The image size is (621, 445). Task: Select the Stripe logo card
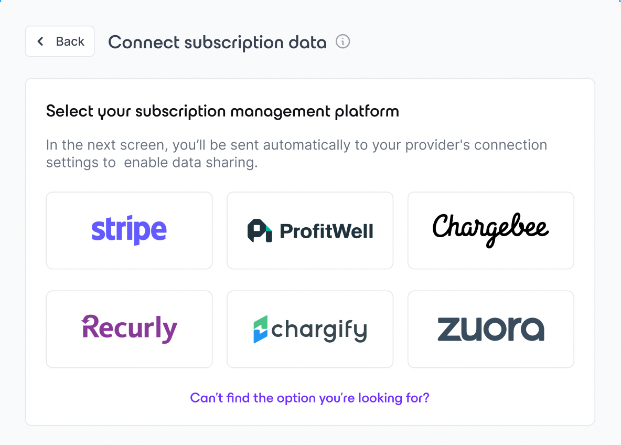coord(129,230)
